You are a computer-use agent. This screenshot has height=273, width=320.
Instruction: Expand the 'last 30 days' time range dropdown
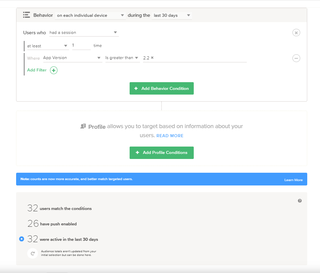click(172, 15)
